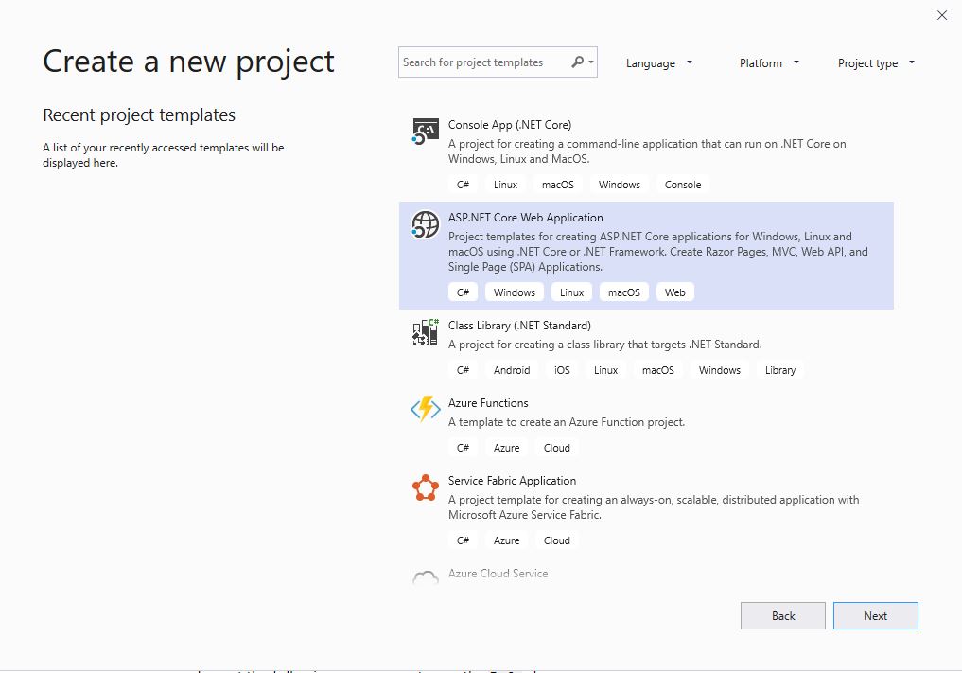Click the C# tag under Azure Functions

click(x=464, y=449)
